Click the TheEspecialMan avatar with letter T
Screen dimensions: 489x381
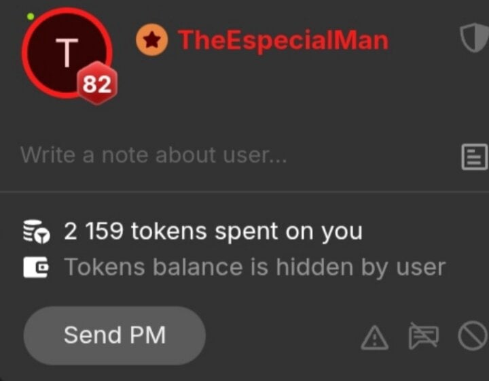point(67,53)
